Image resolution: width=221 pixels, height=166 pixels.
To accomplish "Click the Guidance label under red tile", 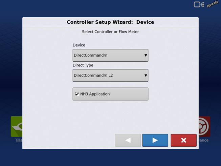I will (x=203, y=140).
